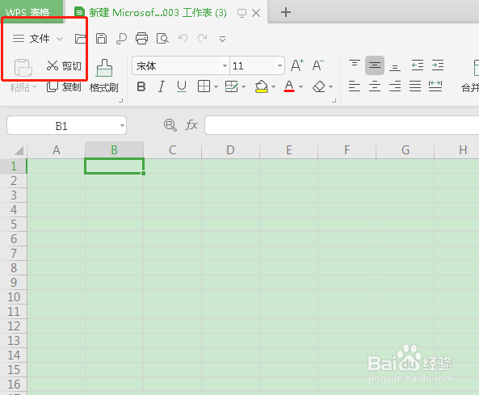The height and width of the screenshot is (395, 479).
Task: Align text left
Action: (355, 86)
